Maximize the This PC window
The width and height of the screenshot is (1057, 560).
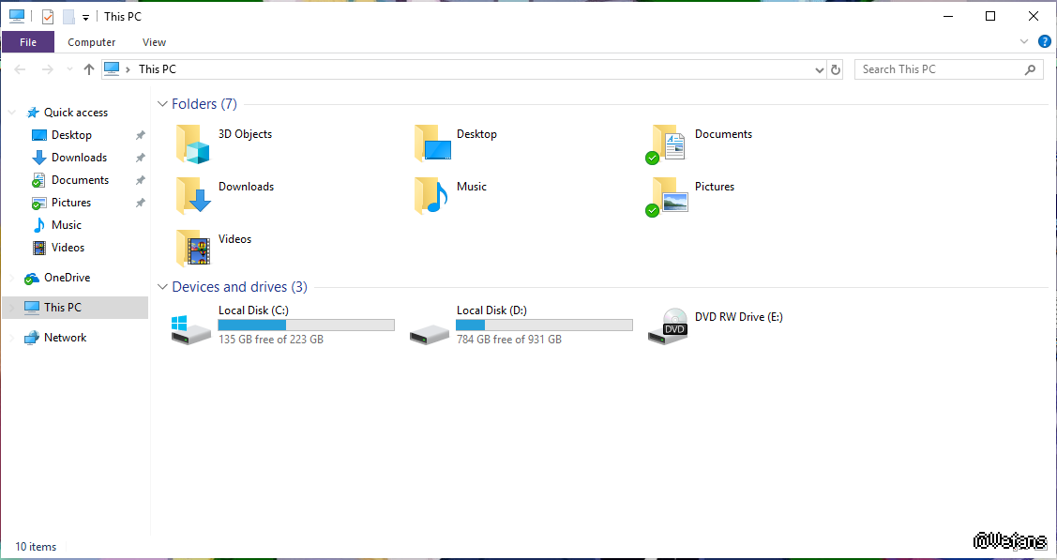pyautogui.click(x=990, y=16)
